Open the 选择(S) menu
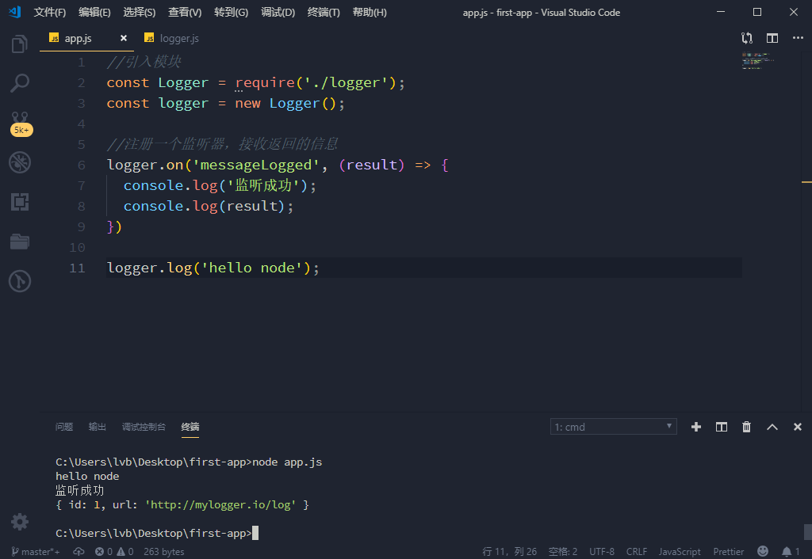 [x=140, y=13]
